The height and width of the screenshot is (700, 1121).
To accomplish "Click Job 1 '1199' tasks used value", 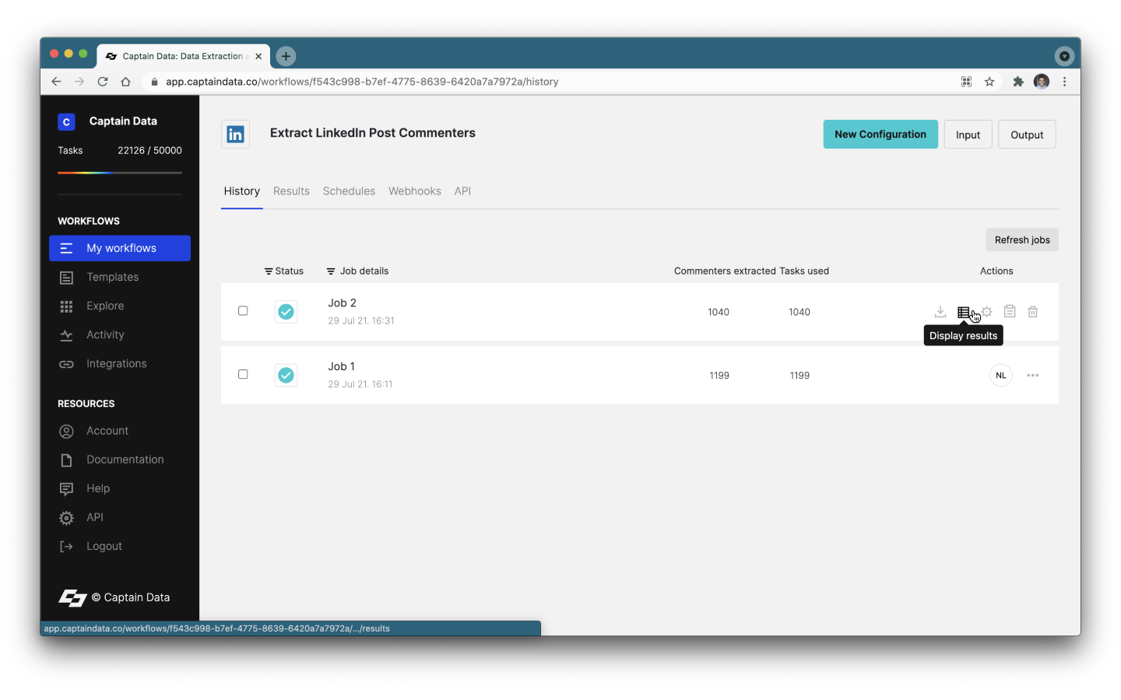I will pos(799,376).
